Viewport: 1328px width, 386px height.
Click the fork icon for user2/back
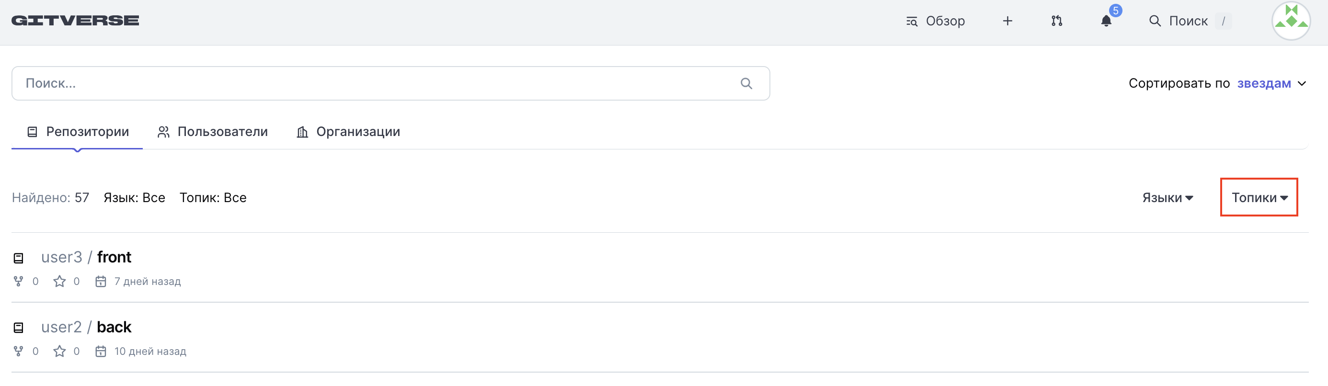click(19, 352)
